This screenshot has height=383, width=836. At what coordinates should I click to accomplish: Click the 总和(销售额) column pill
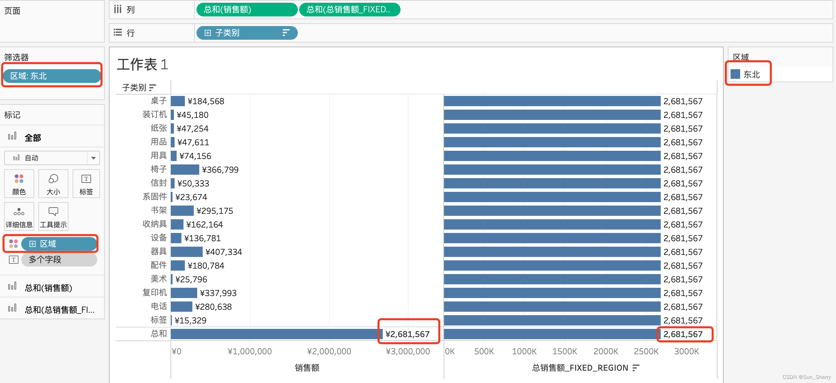point(246,10)
